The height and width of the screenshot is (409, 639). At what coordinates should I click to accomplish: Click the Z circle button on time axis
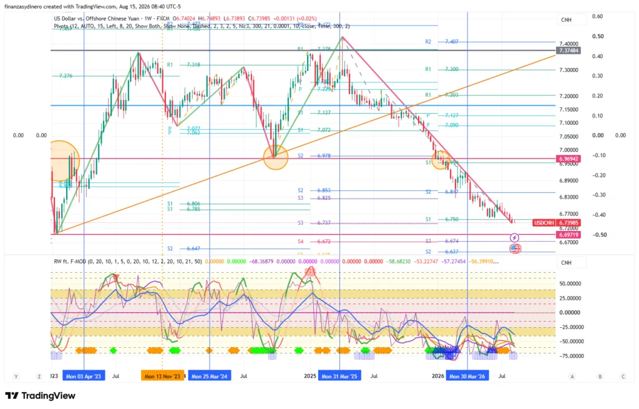coord(39,377)
